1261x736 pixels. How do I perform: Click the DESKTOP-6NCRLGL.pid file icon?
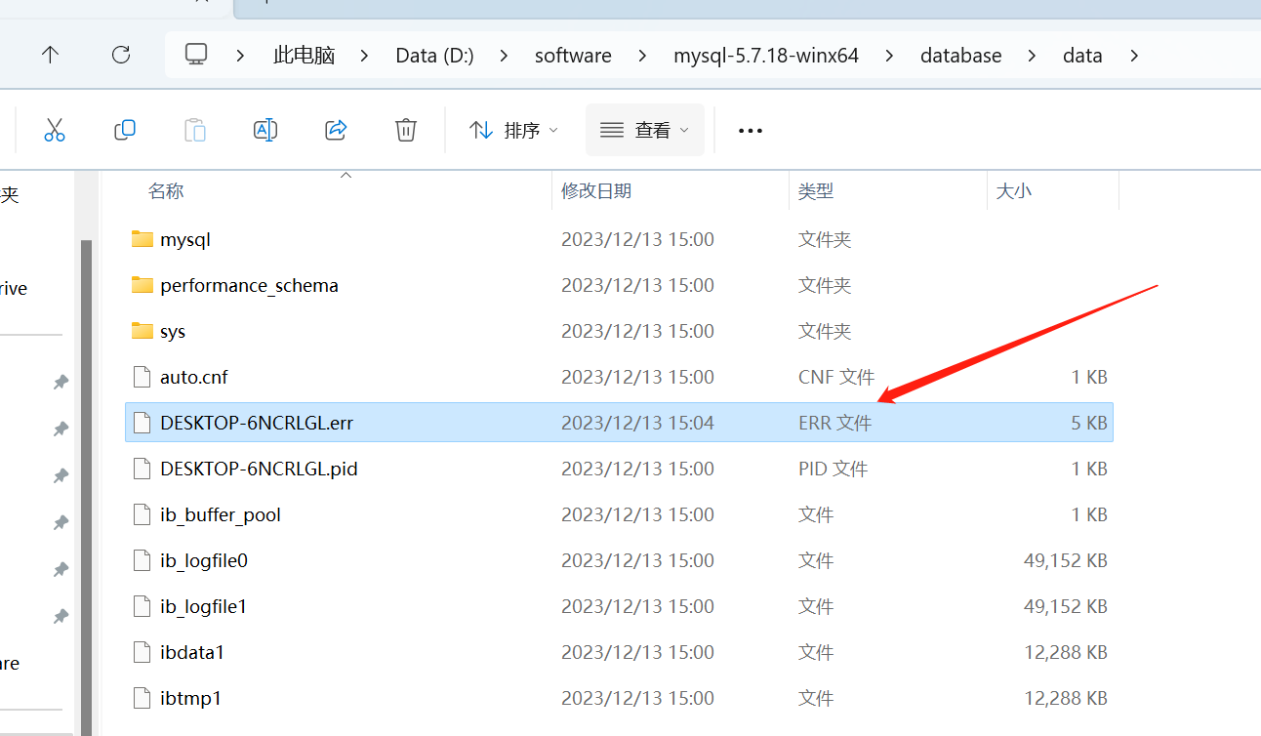(142, 469)
